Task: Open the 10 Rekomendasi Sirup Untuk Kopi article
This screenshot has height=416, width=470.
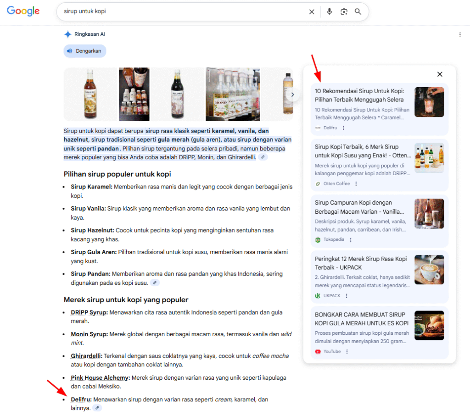Action: pyautogui.click(x=359, y=95)
